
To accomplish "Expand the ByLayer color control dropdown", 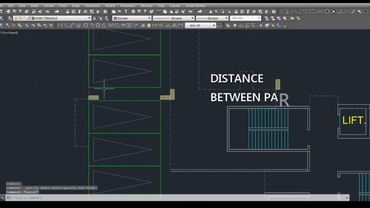I will pyautogui.click(x=149, y=18).
